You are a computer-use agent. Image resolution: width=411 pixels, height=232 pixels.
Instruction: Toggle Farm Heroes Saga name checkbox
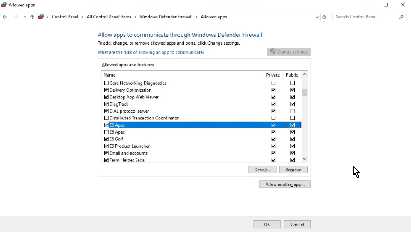pos(106,160)
